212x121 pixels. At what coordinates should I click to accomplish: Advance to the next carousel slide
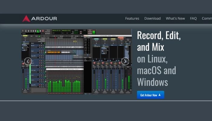pyautogui.click(x=125, y=61)
